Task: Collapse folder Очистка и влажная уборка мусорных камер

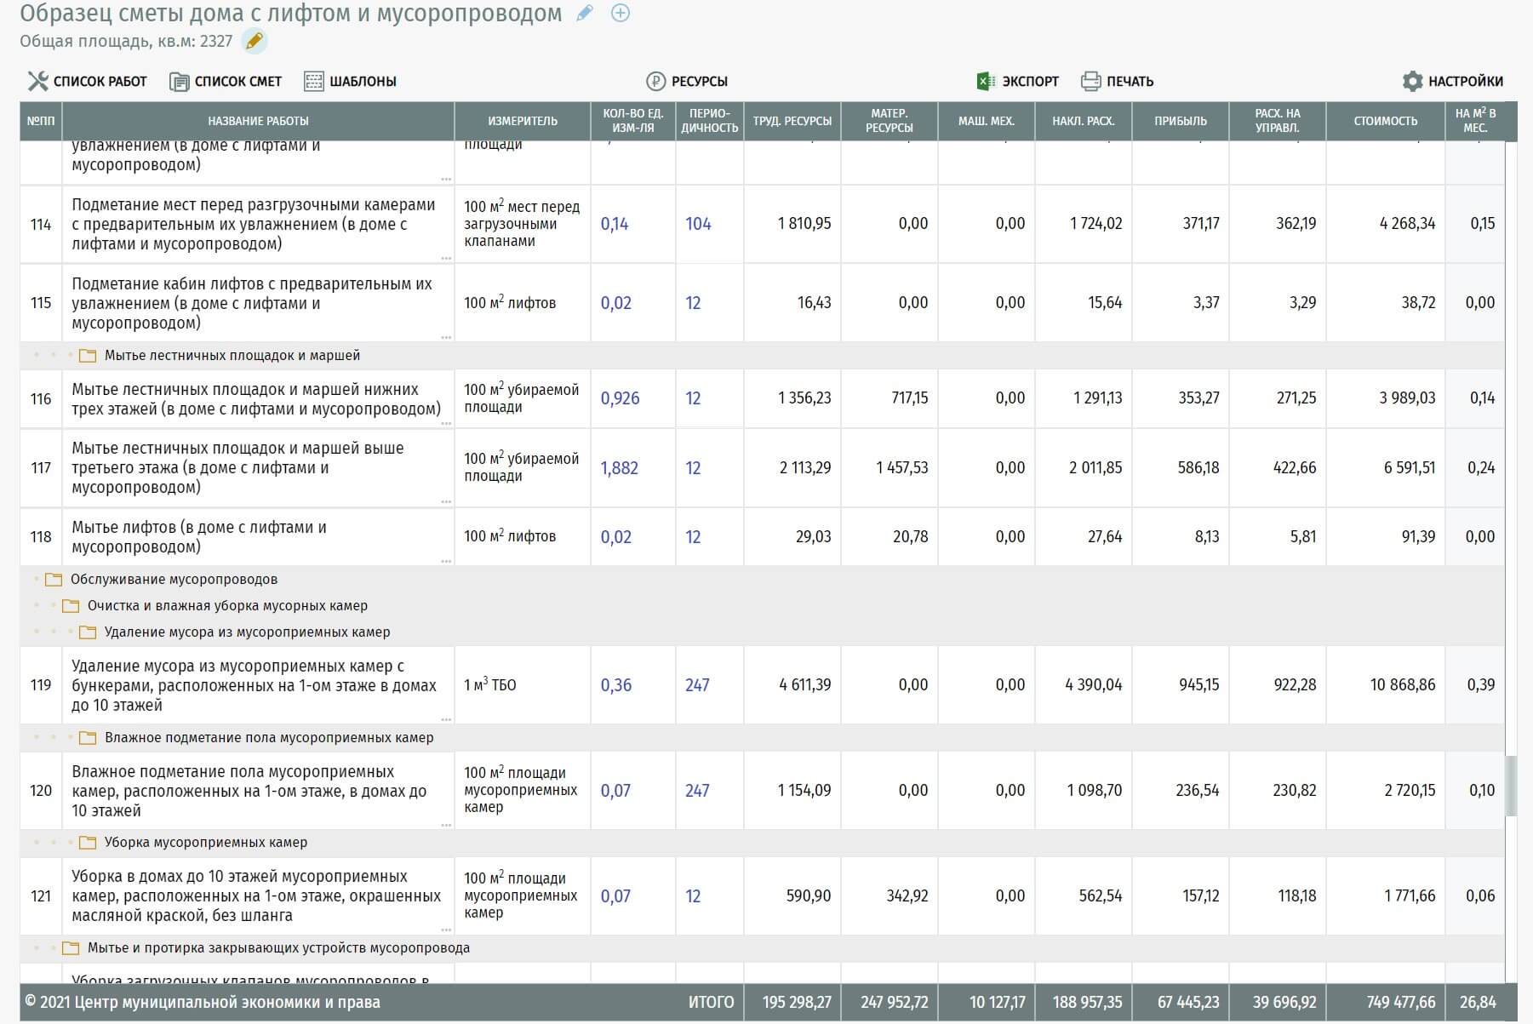Action: [71, 606]
